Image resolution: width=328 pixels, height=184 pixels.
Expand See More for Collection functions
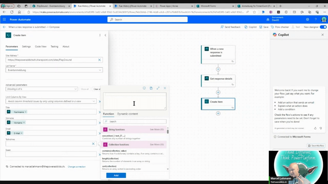click(x=157, y=145)
